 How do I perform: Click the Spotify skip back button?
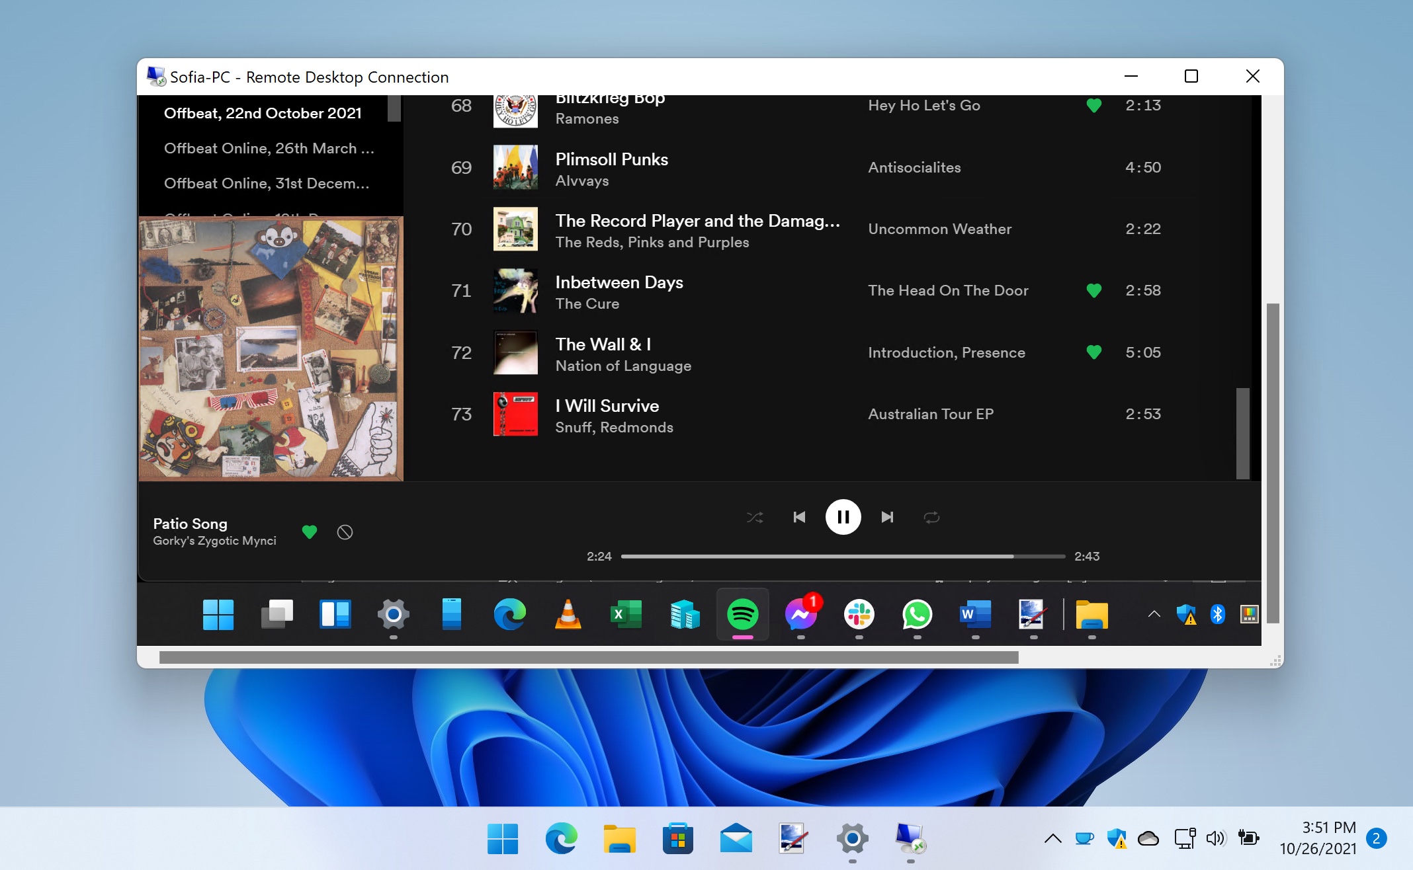(798, 516)
